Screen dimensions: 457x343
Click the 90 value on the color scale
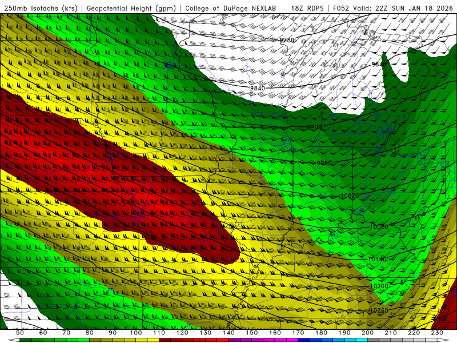[113, 333]
